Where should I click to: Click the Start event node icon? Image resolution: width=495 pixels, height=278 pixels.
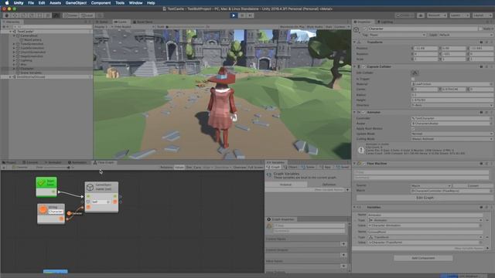pos(41,183)
